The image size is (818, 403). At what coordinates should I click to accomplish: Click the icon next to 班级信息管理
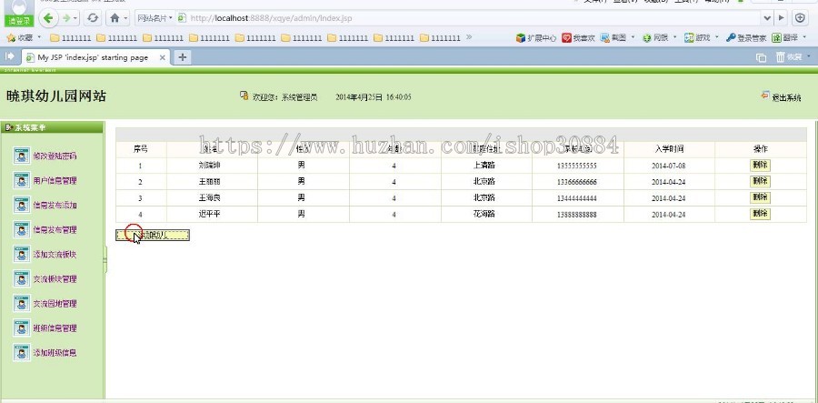[x=22, y=328]
